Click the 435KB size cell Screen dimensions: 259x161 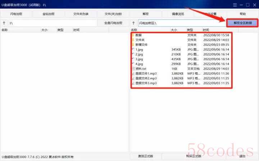(176, 59)
